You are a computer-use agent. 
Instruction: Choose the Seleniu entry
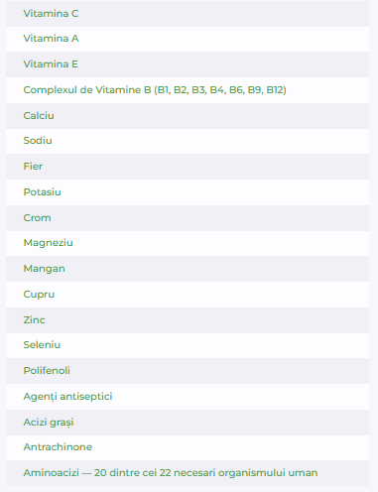(188, 345)
